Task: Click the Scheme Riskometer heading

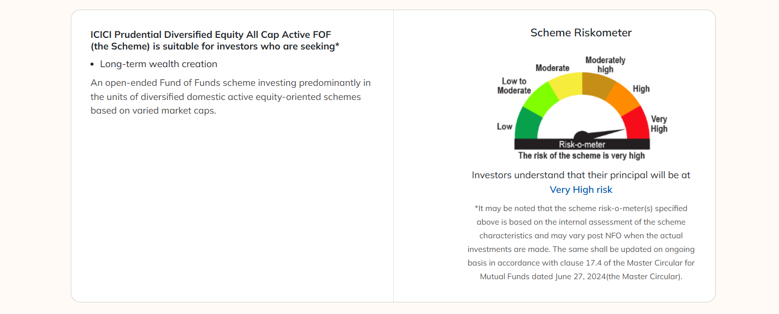Action: click(x=581, y=33)
